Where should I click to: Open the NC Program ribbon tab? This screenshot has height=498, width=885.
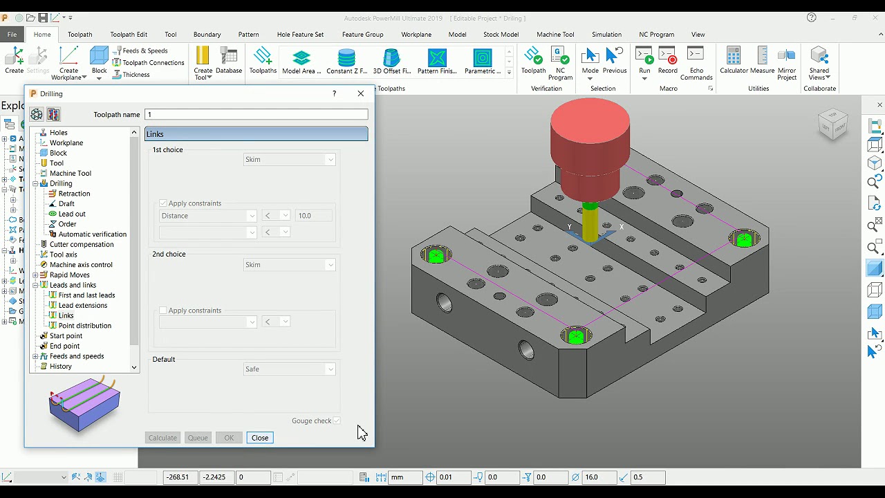(656, 35)
